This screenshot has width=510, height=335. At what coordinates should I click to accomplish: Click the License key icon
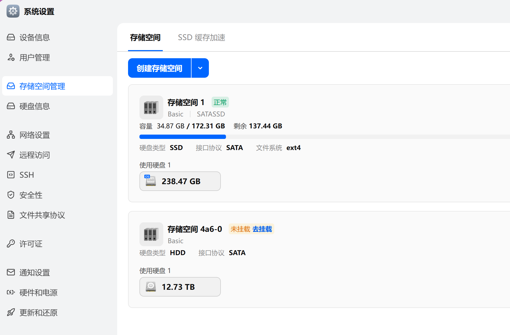[x=11, y=244]
